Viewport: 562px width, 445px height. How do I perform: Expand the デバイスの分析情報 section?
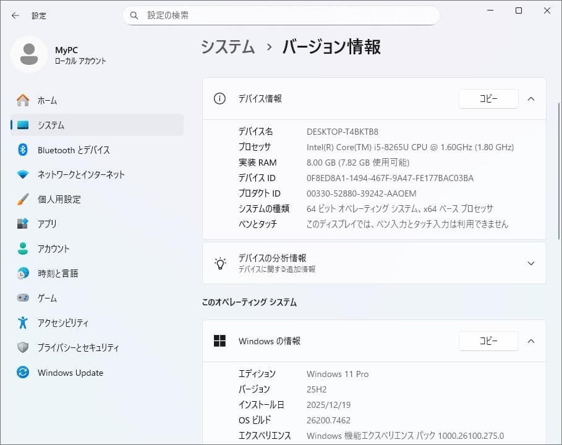click(530, 263)
